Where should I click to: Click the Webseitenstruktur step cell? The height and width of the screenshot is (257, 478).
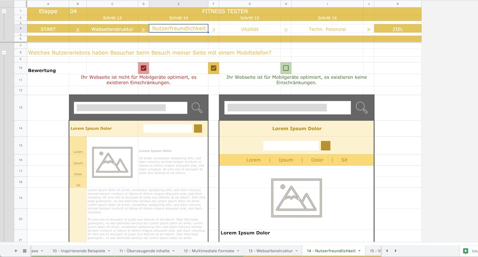pos(112,29)
